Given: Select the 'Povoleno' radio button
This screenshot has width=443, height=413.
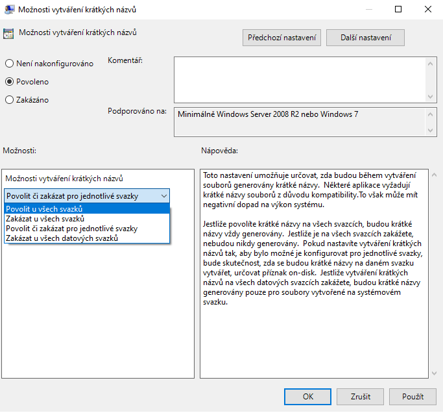Looking at the screenshot, I should 9,82.
